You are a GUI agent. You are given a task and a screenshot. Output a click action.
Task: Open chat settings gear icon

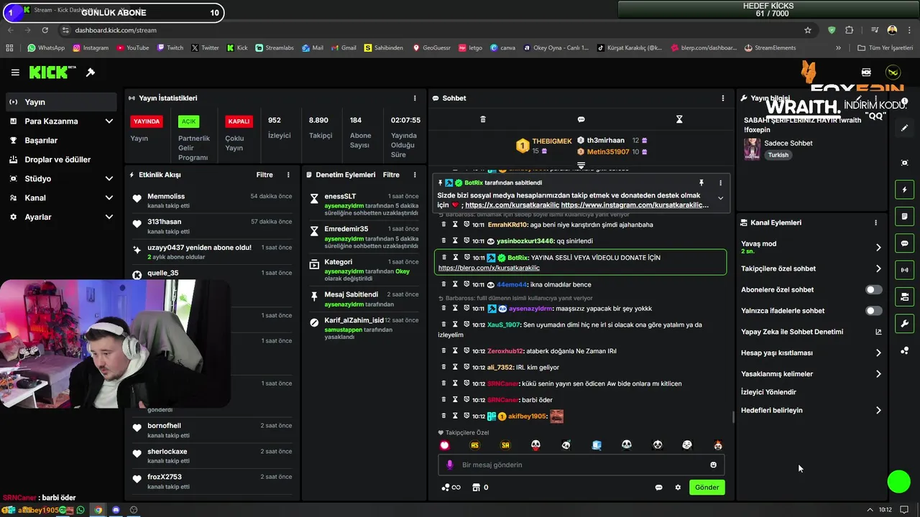point(678,488)
